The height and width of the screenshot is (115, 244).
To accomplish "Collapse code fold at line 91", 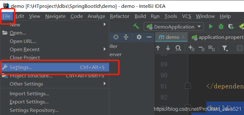I will click(x=188, y=86).
